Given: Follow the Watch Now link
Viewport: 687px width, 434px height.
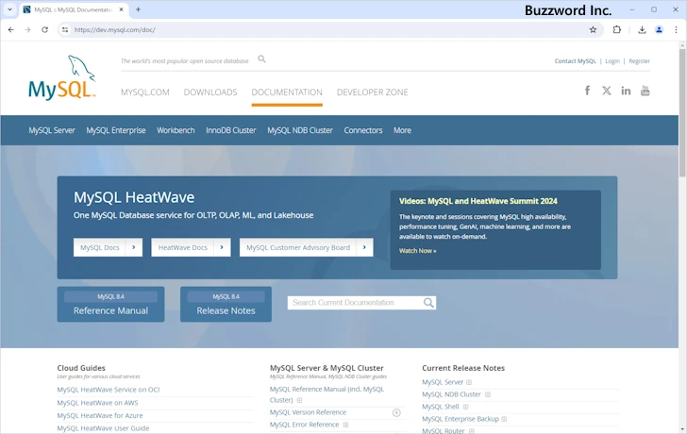Looking at the screenshot, I should click(417, 251).
